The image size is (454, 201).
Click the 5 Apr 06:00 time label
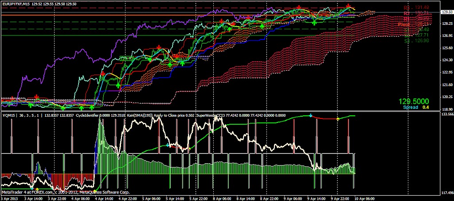point(153,199)
